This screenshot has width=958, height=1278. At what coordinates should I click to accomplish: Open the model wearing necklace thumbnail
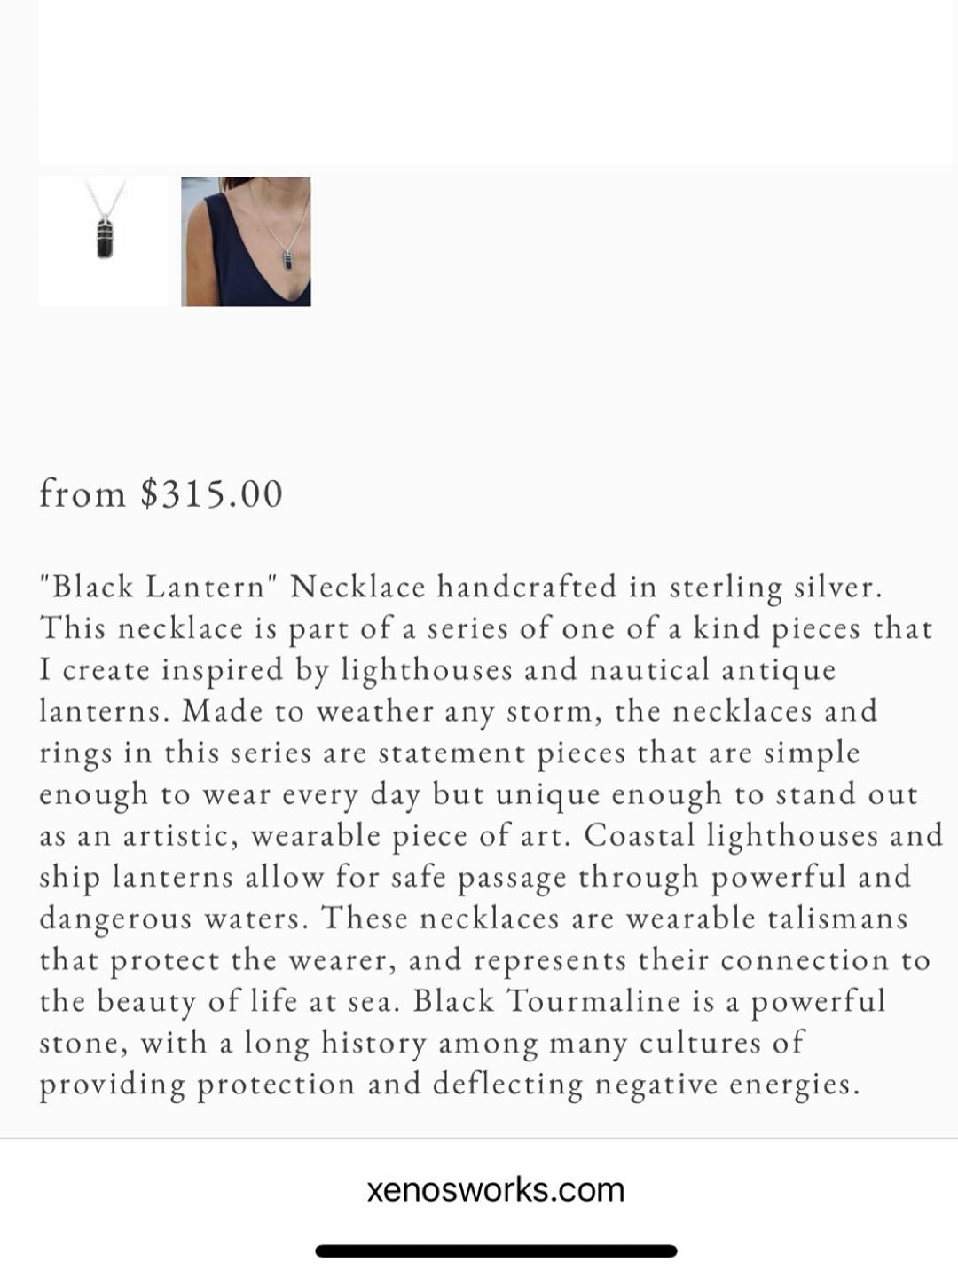click(x=246, y=241)
